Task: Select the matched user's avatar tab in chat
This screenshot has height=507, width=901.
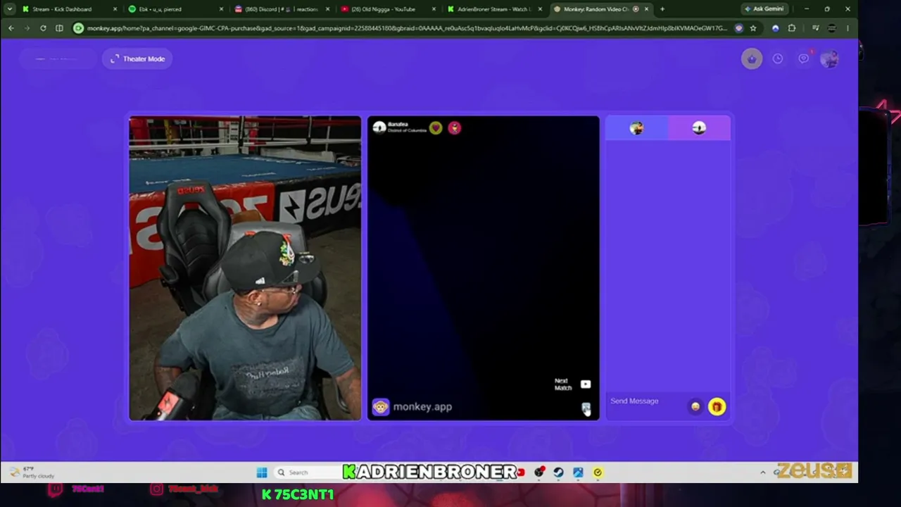Action: click(699, 127)
